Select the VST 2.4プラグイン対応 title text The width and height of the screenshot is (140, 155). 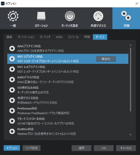coord(31,67)
